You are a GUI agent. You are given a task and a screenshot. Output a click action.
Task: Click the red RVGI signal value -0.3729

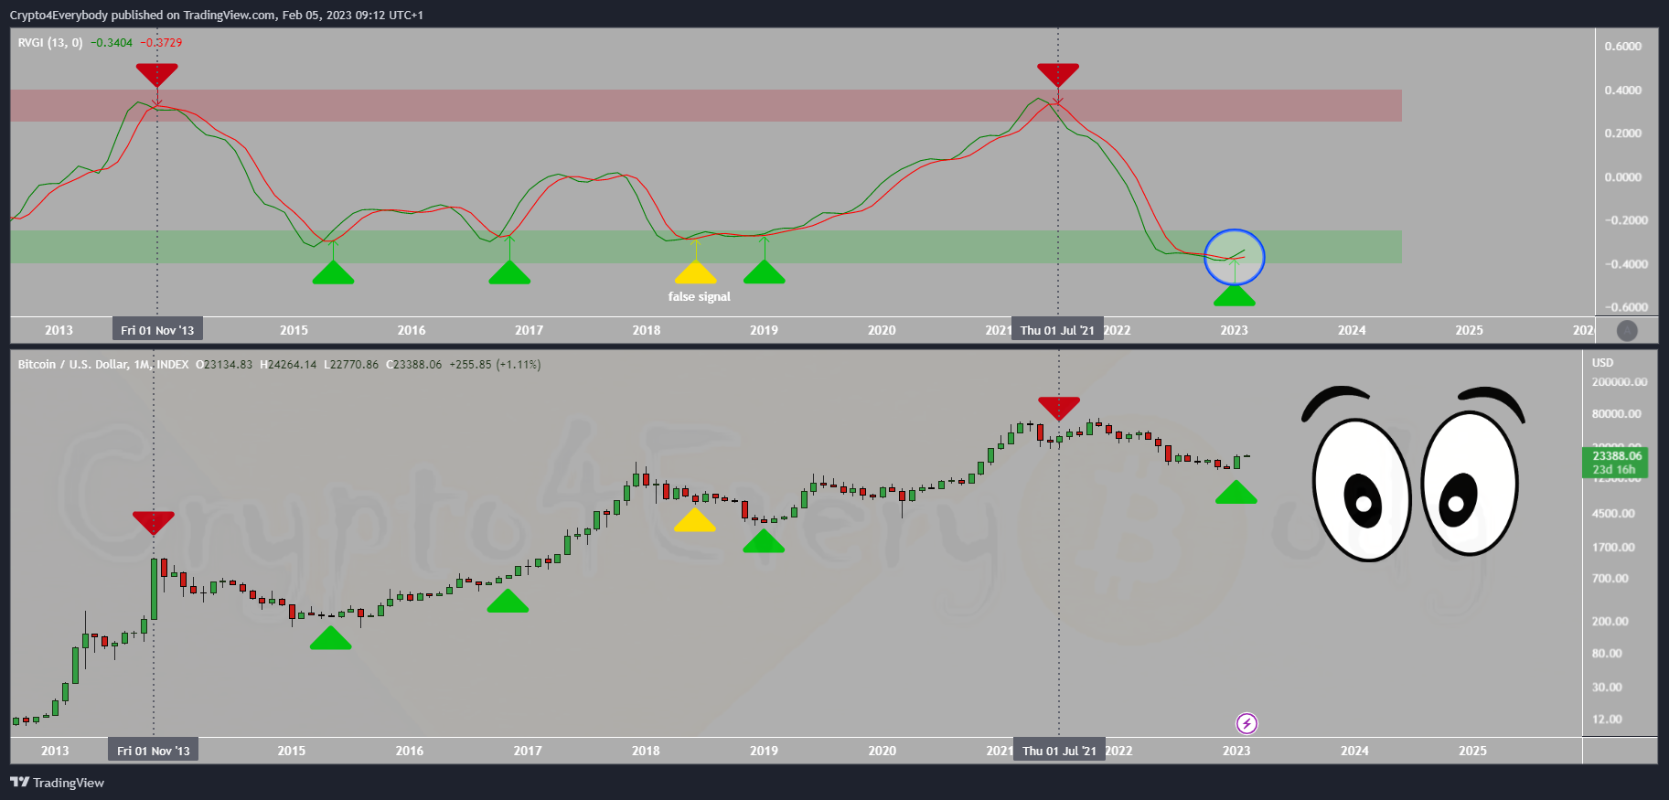tap(161, 43)
